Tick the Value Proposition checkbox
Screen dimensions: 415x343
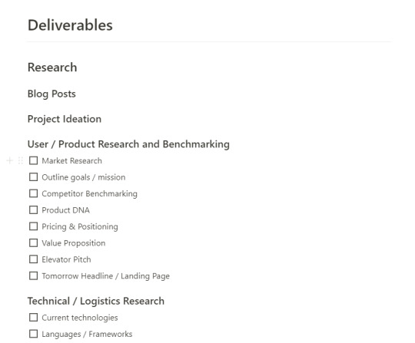pos(33,242)
